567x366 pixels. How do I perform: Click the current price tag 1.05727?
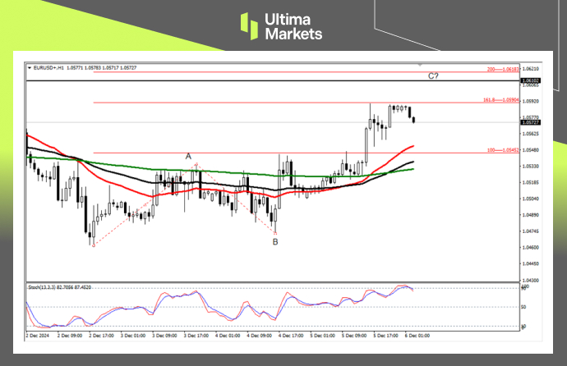529,123
